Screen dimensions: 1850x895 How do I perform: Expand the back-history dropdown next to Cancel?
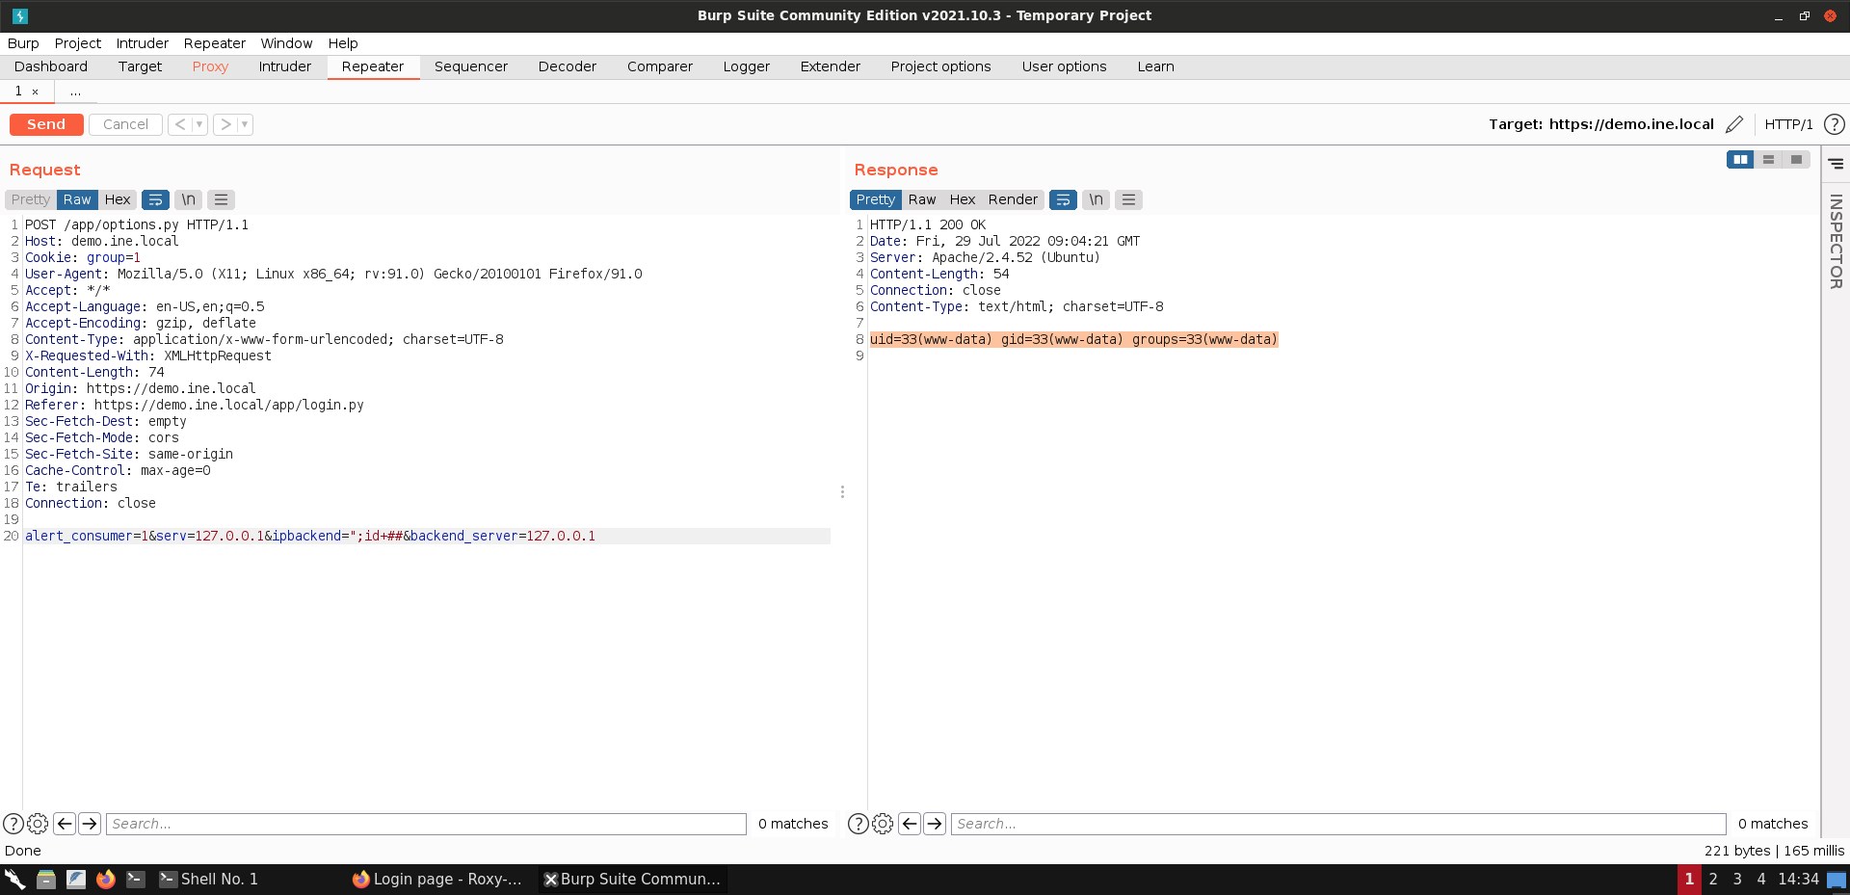pyautogui.click(x=200, y=124)
